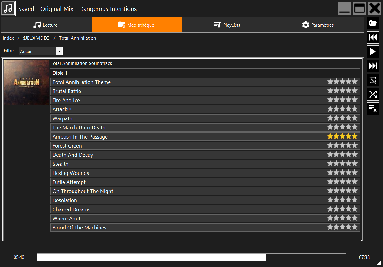Give Brutal Battle a one-star rating
383x267 pixels.
[x=330, y=91]
